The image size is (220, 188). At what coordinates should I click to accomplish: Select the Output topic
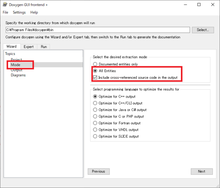(16, 70)
